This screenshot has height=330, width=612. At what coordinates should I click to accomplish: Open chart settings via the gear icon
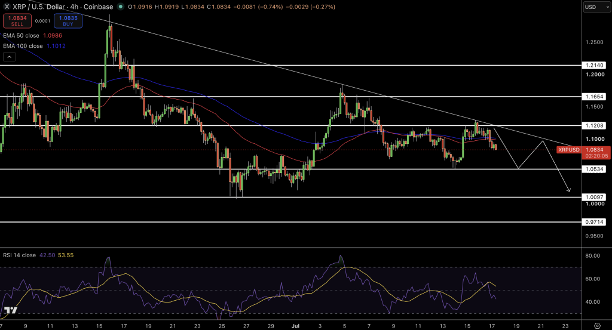597,326
